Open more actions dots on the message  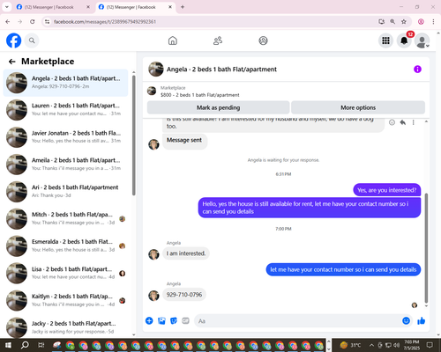click(413, 122)
